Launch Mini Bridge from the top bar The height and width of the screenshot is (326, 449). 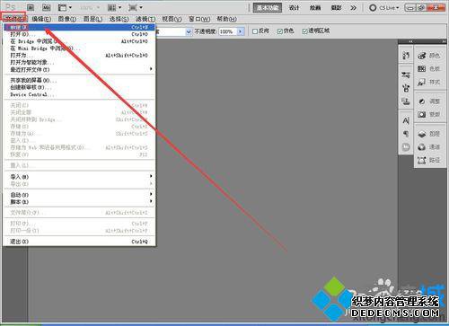pyautogui.click(x=46, y=7)
